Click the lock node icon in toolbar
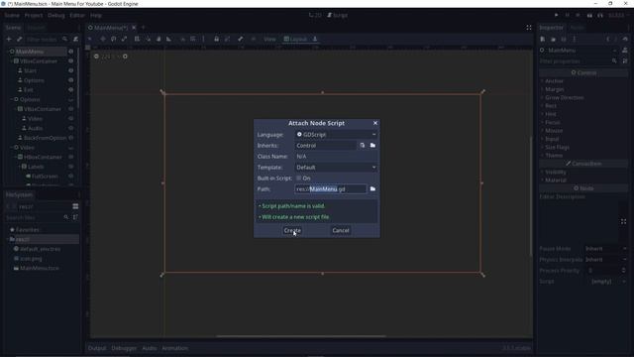Screen dimensions: 634x357 pos(216,40)
